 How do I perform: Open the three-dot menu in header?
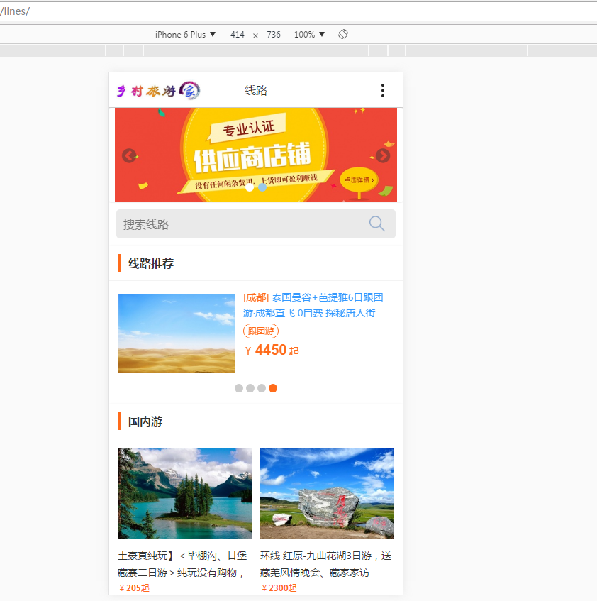point(383,90)
